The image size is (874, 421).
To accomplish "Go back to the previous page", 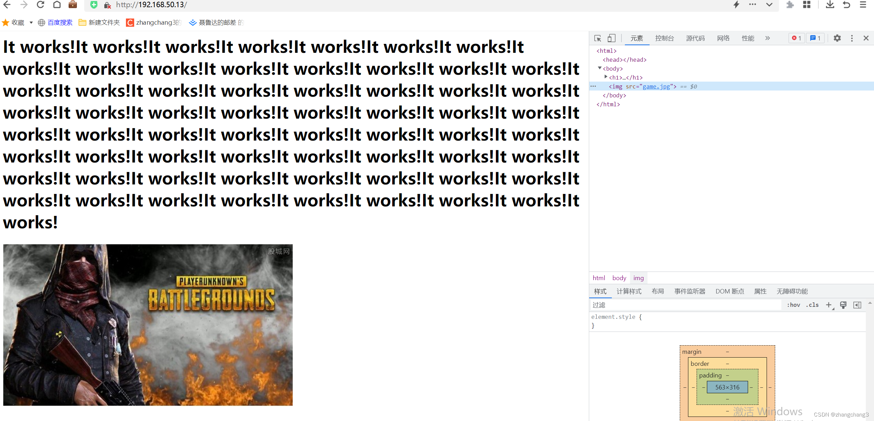I will (7, 5).
